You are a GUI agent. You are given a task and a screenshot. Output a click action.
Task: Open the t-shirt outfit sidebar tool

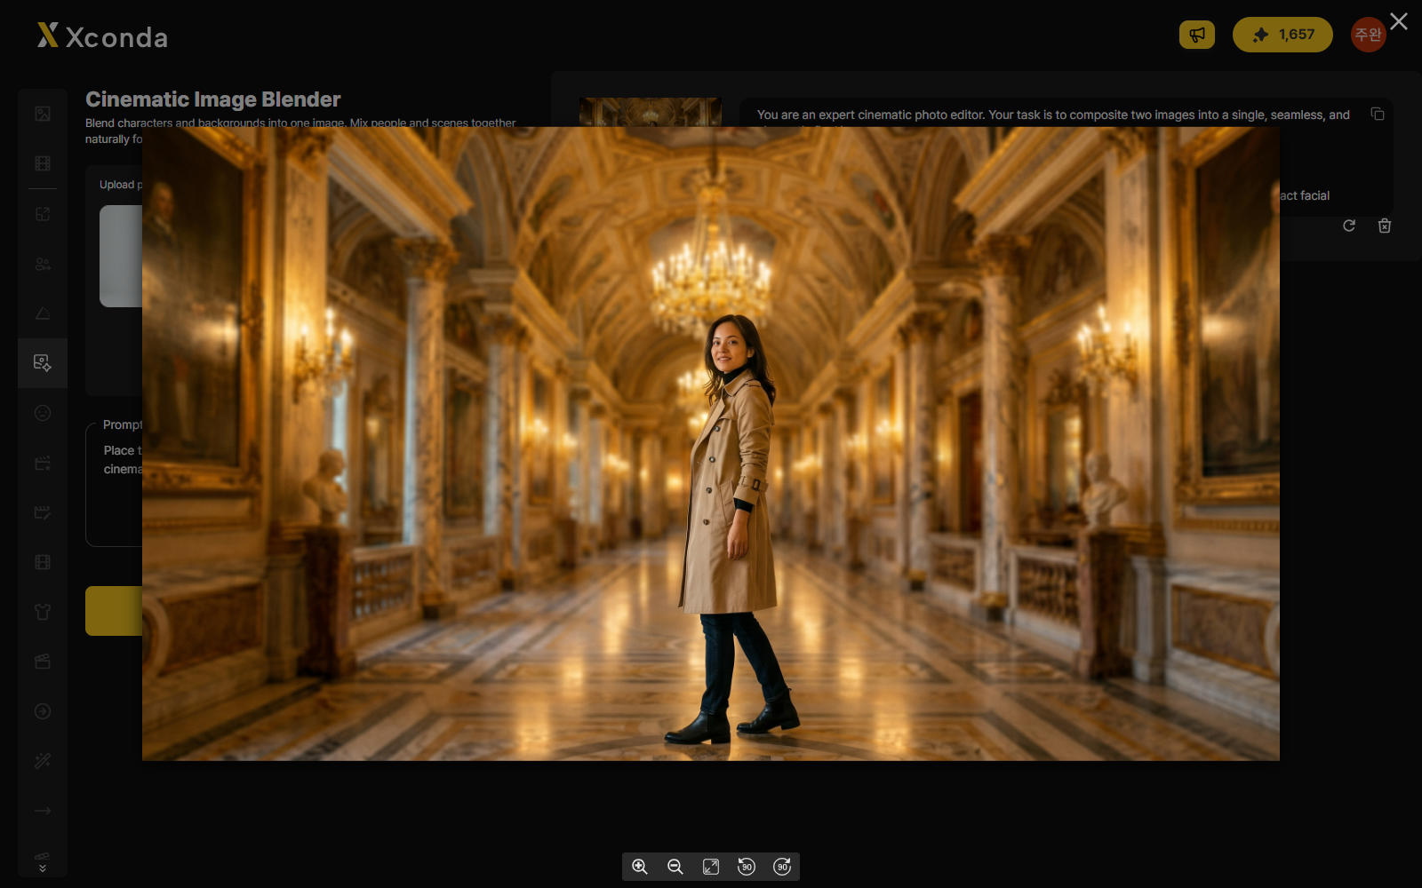pos(43,612)
